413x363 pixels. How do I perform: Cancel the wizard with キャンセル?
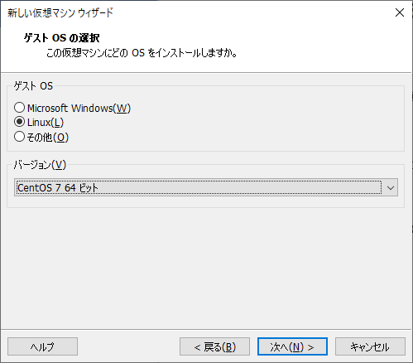(370, 346)
